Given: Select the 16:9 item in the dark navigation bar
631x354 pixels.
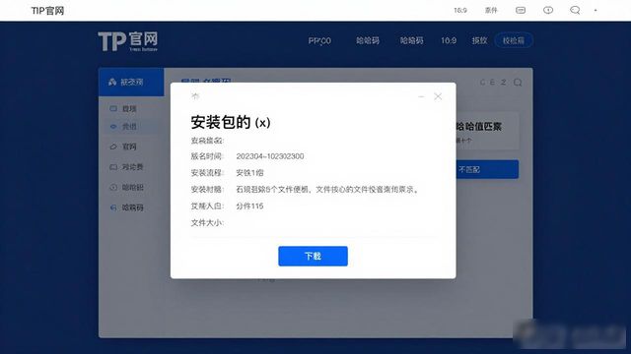Looking at the screenshot, I should 449,40.
